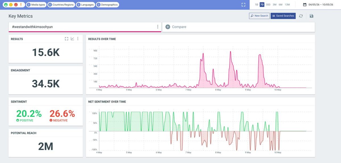Open the Languages filter
The image size is (341, 163).
coord(85,5)
